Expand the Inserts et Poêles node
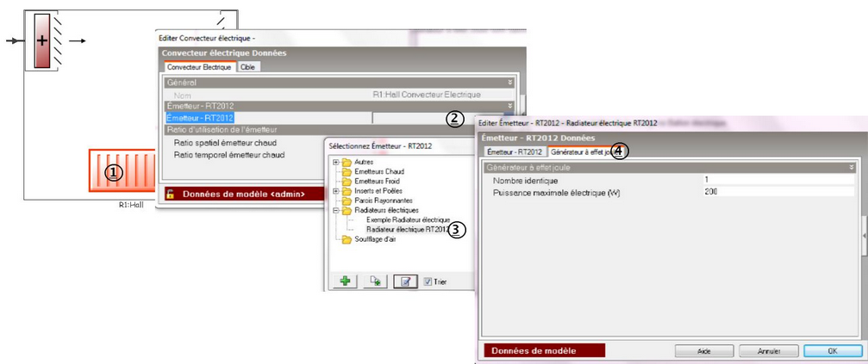 [x=335, y=190]
